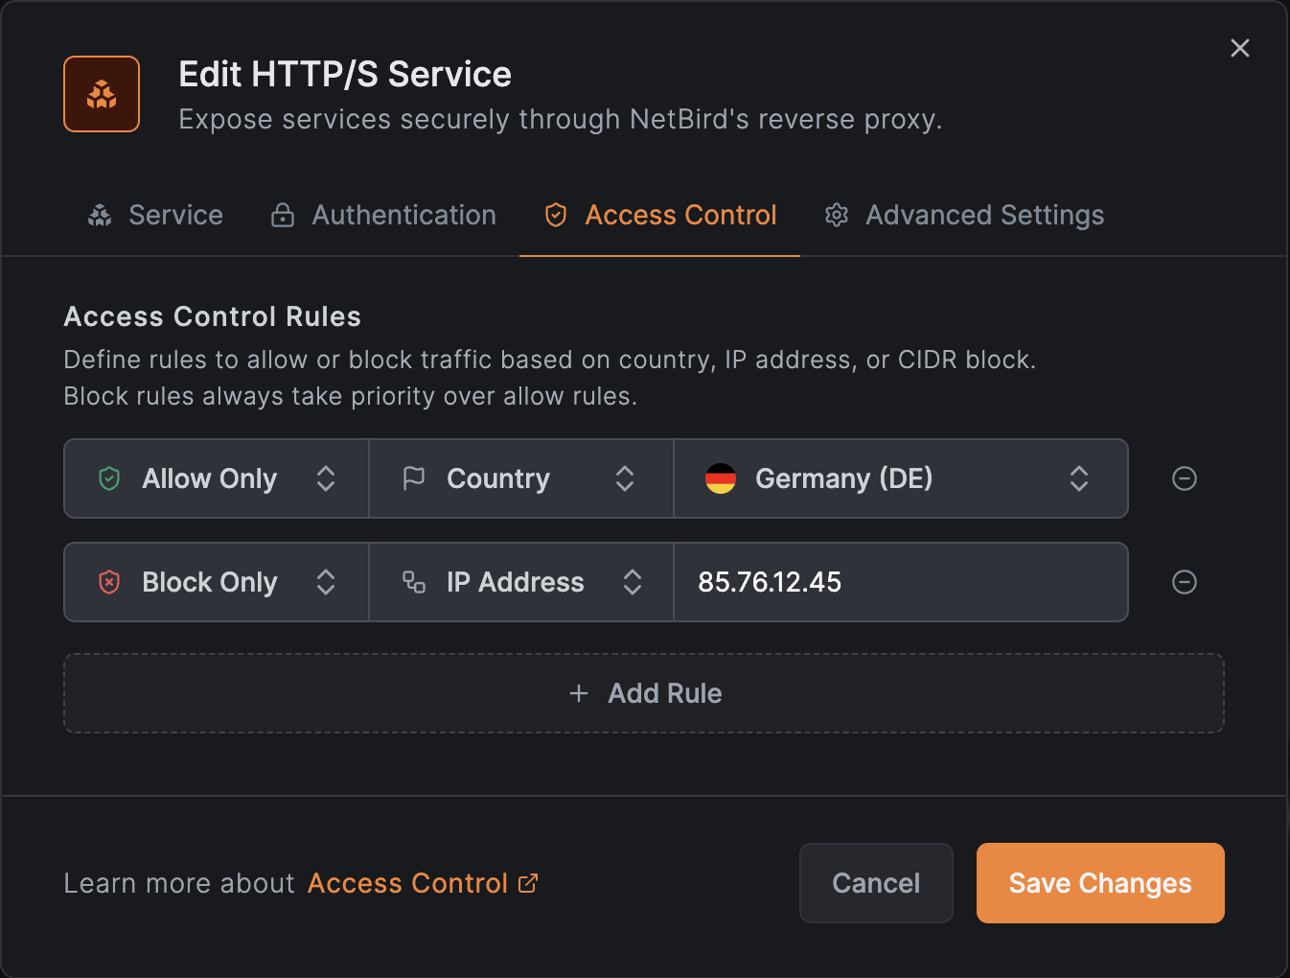Open the Block Only action dropdown
This screenshot has height=978, width=1290.
tap(217, 582)
